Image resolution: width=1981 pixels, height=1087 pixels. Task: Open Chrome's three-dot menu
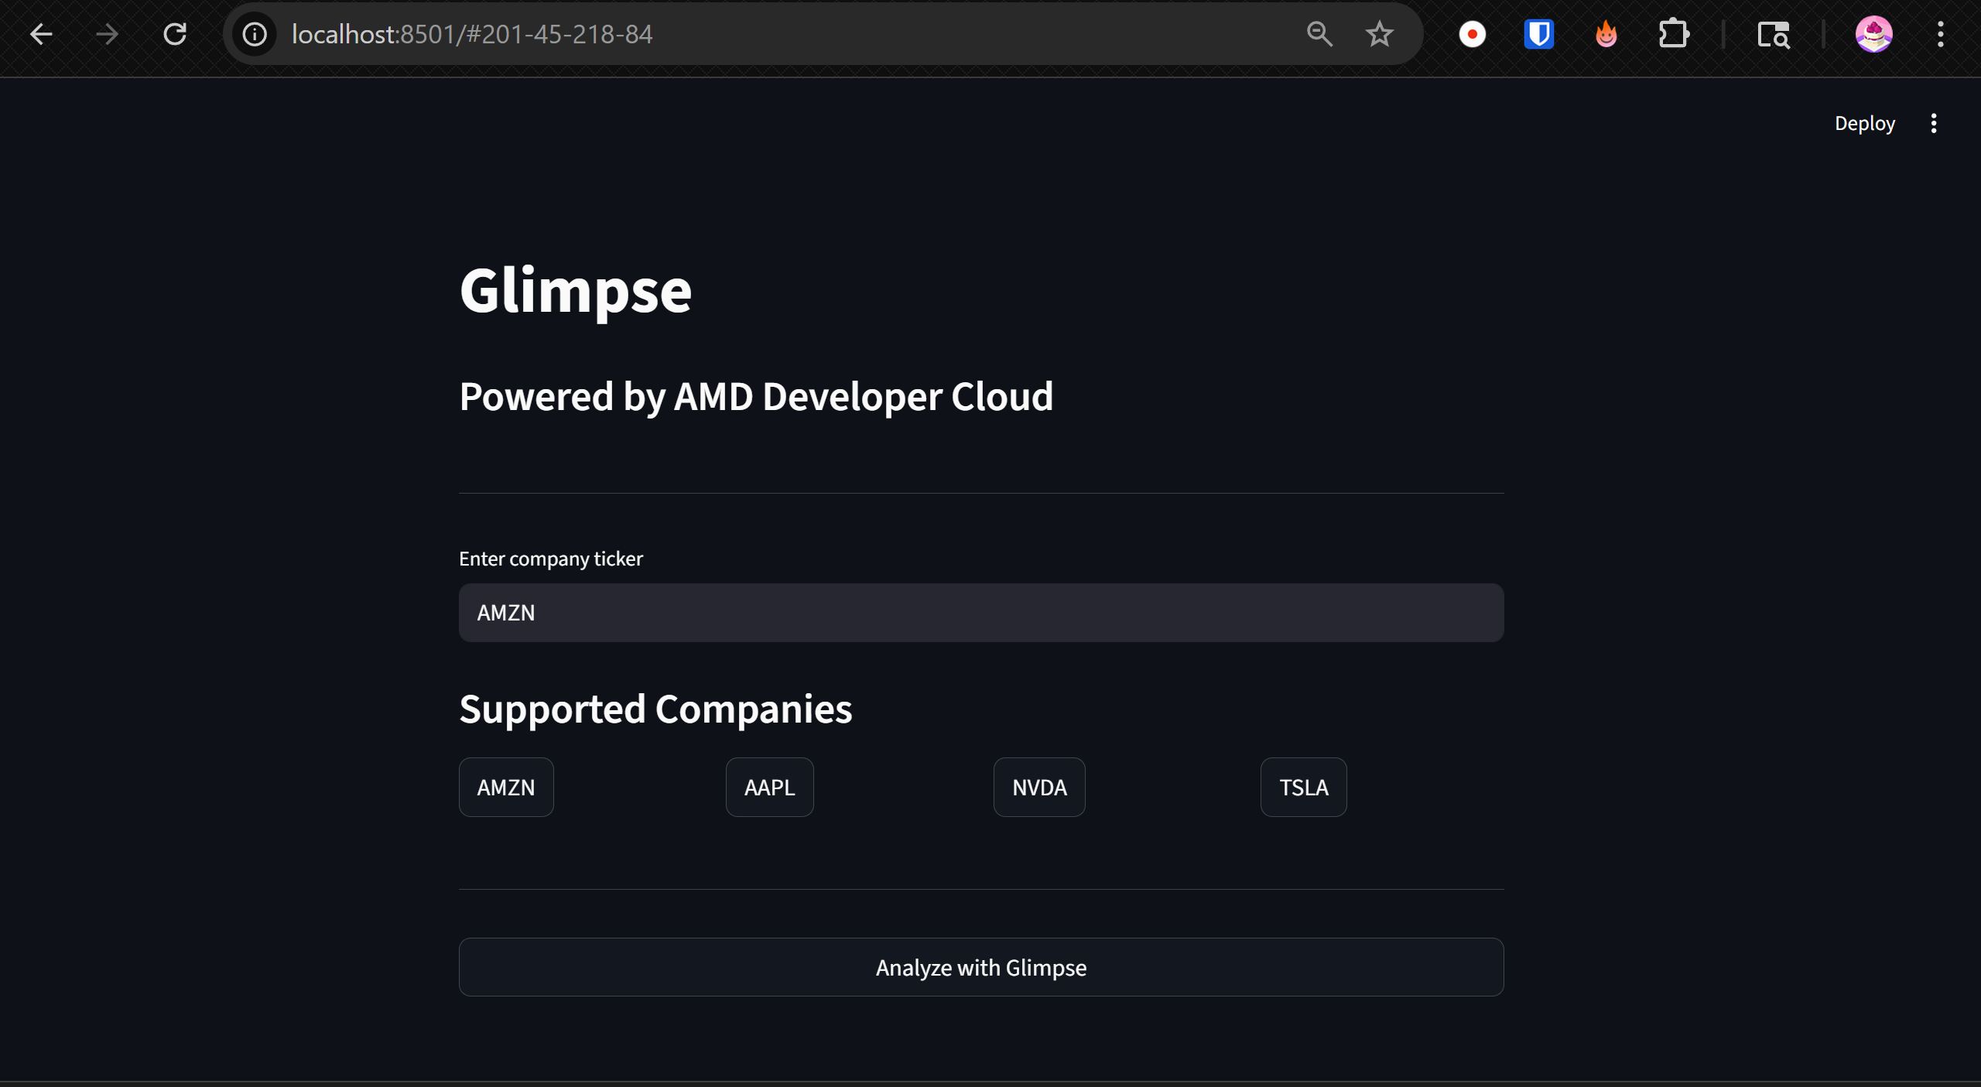(x=1940, y=34)
